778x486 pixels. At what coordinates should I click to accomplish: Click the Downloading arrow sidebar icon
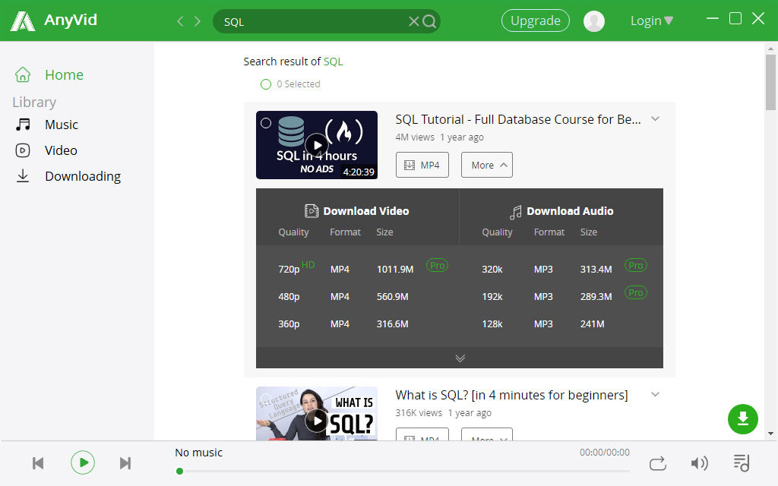(x=23, y=176)
